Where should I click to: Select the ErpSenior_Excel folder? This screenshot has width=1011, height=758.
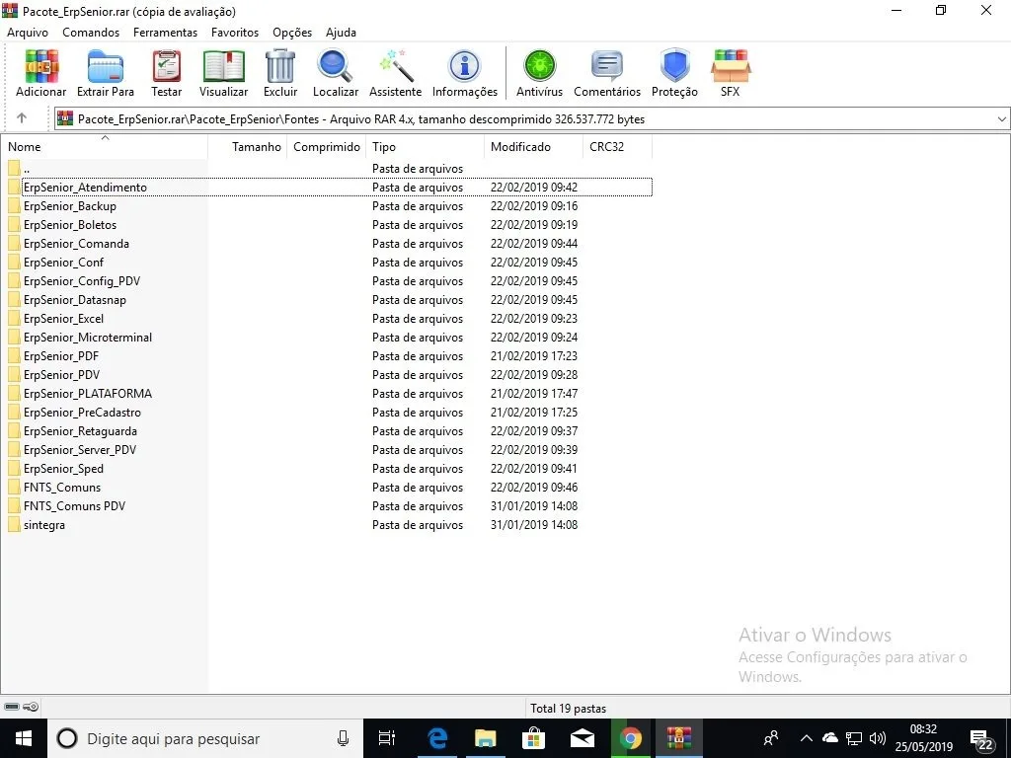tap(327, 318)
